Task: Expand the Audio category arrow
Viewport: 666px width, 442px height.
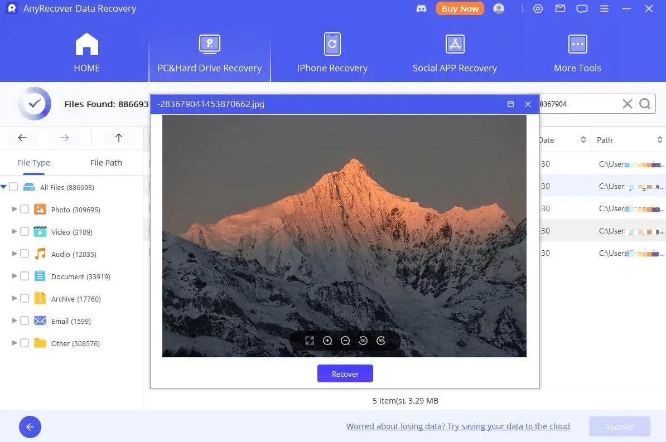Action: (15, 254)
